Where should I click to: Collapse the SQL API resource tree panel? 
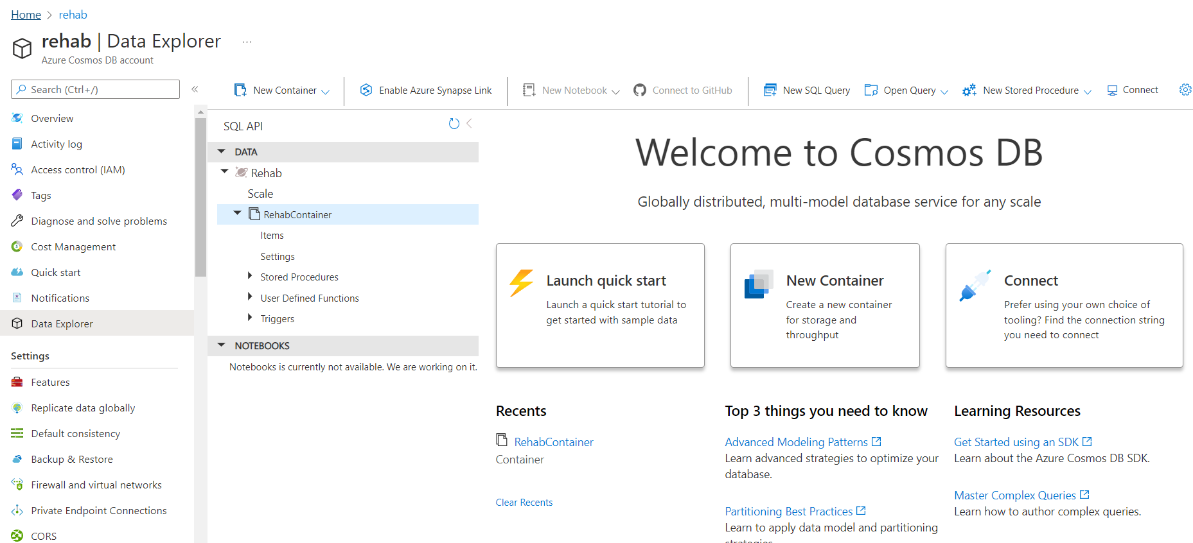pos(470,123)
